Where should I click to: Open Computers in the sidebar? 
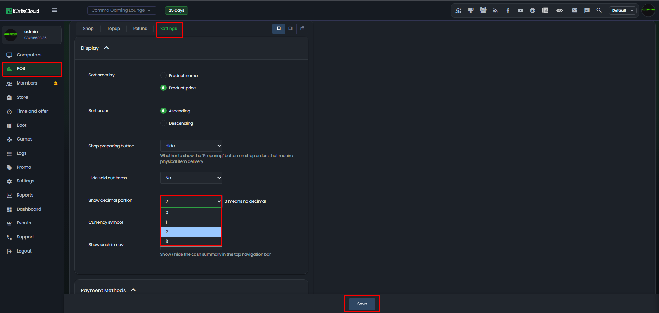pyautogui.click(x=32, y=55)
